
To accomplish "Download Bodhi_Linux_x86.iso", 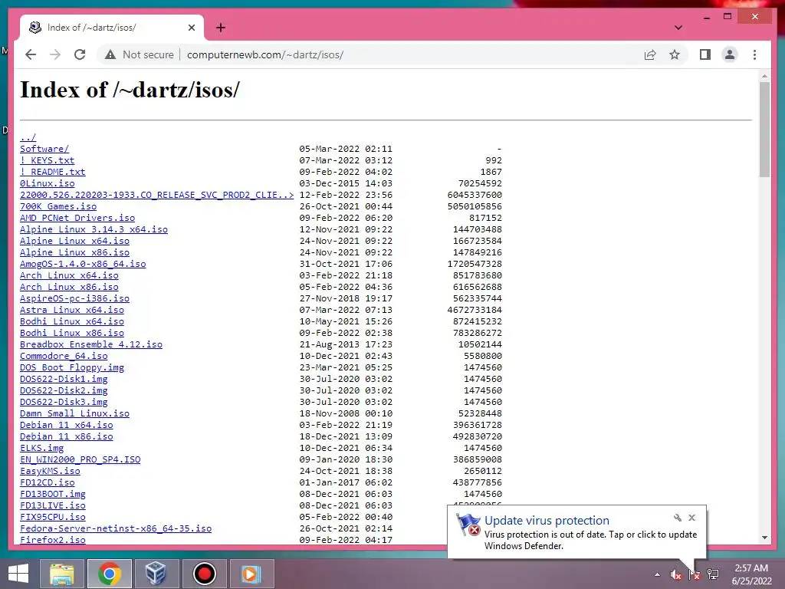I will point(72,333).
